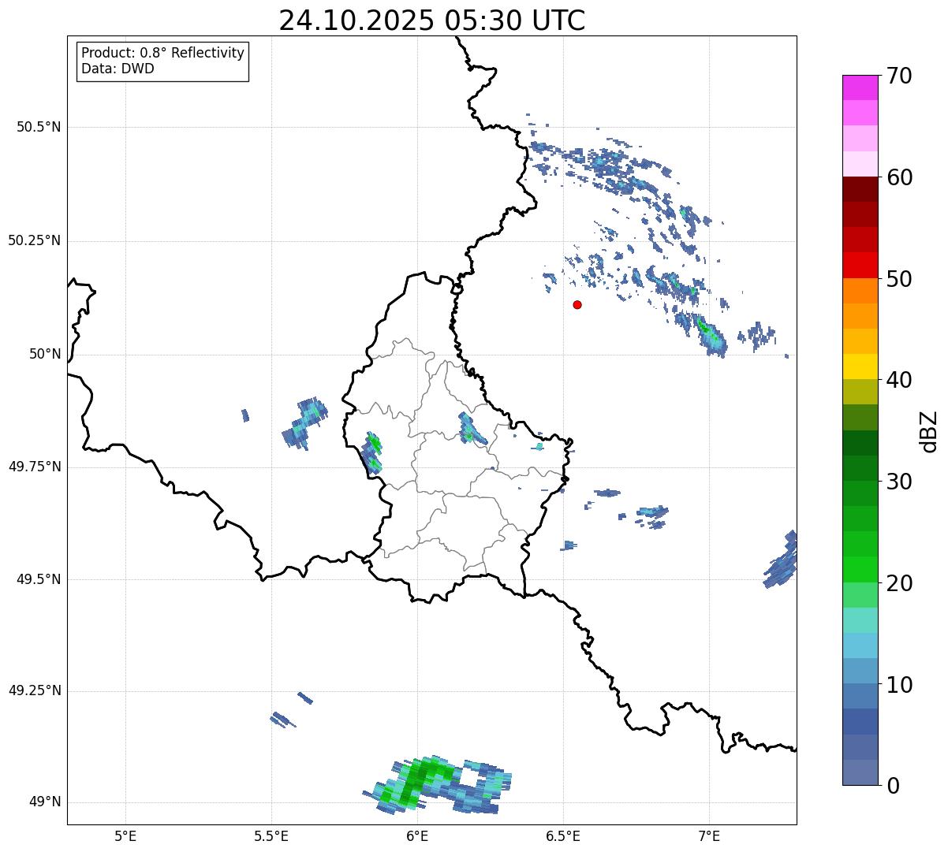Click the 50°N latitude label
The width and height of the screenshot is (948, 852).
[x=45, y=354]
